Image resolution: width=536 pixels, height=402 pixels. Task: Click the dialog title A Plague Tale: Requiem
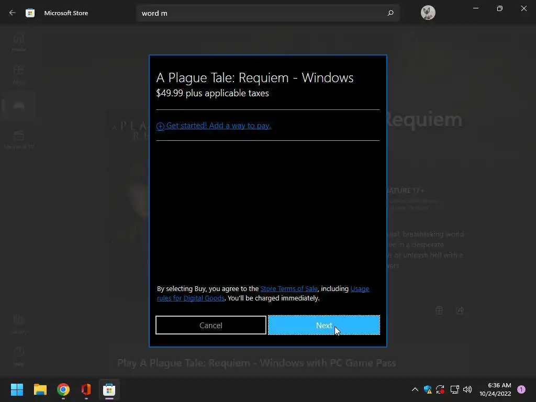point(255,77)
